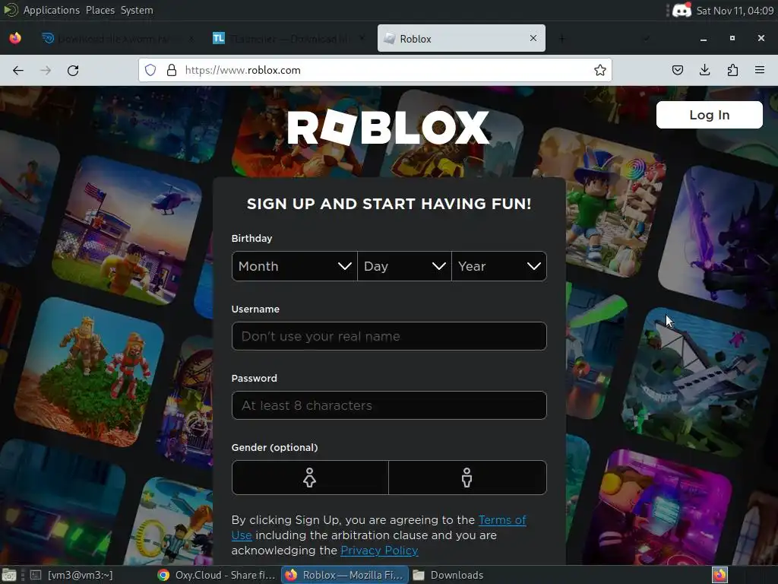This screenshot has height=584, width=778.
Task: Click the clock showing Sat Nov 11
Action: [735, 11]
